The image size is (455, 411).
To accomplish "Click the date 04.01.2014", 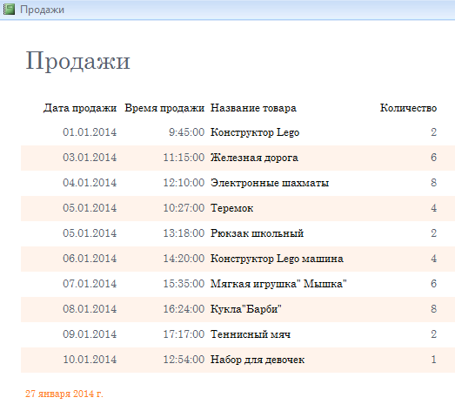I will [x=90, y=183].
